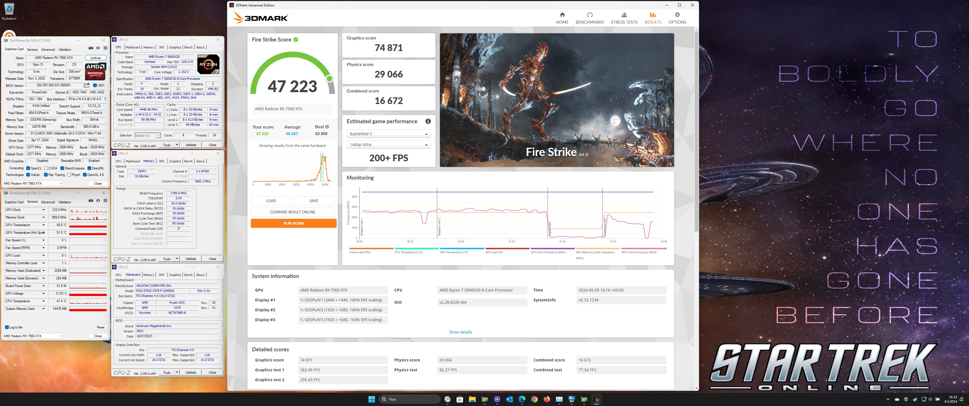
Task: Click the Show details link
Action: 460,332
